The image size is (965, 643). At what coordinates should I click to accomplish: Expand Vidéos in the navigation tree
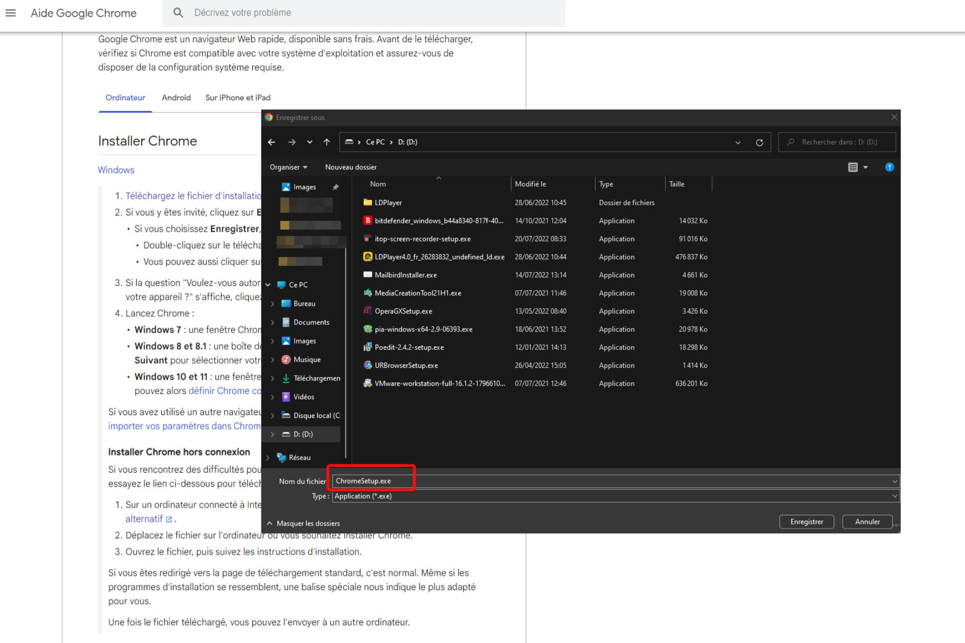[272, 397]
